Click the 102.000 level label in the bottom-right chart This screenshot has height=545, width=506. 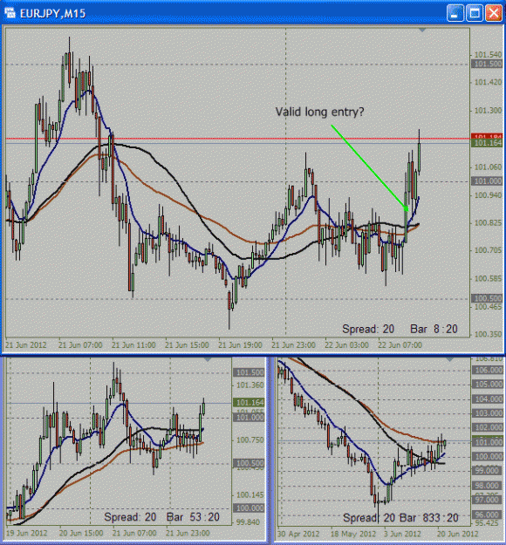pyautogui.click(x=488, y=428)
